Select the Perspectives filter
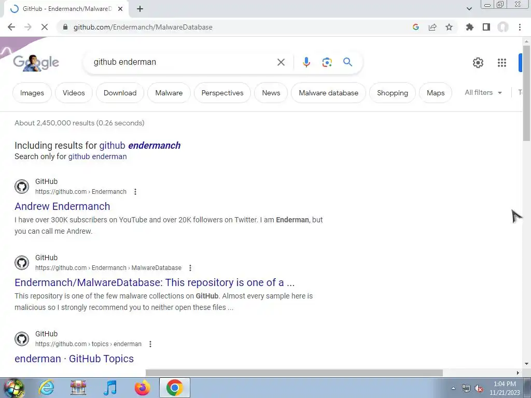 (222, 93)
